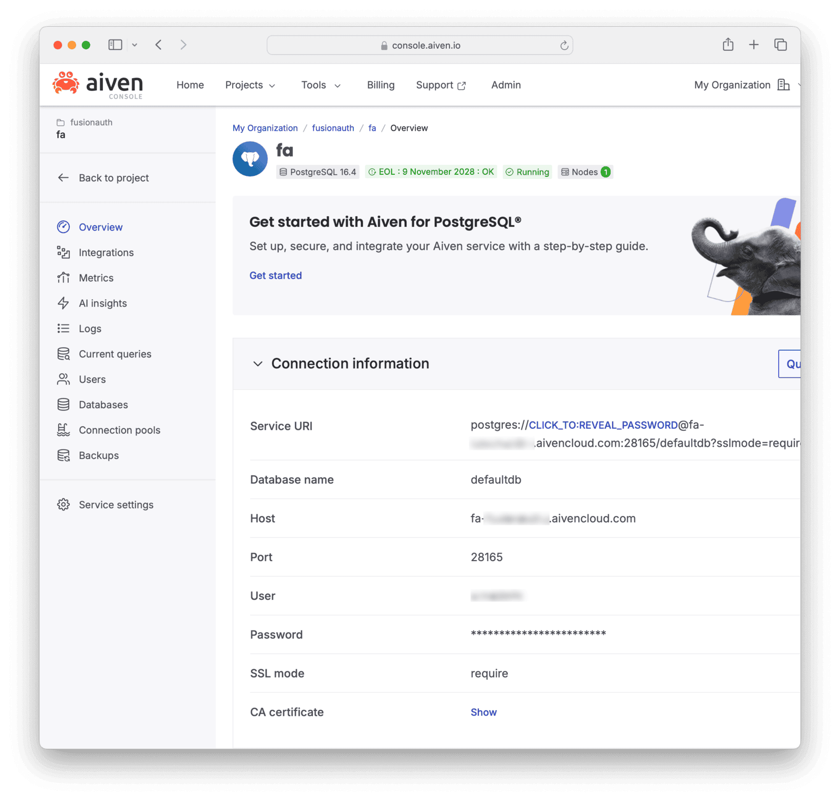The width and height of the screenshot is (840, 801).
Task: Open the Users icon in sidebar
Action: click(x=64, y=379)
